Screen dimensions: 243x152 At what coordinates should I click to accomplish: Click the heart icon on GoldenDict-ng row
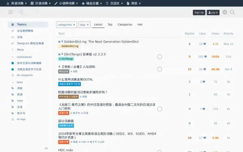(205, 44)
